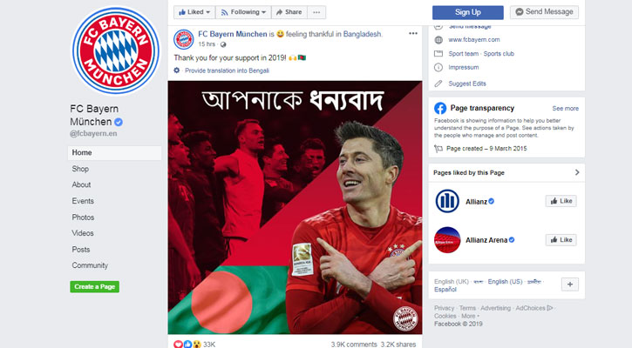Open the Cookies footer link

coord(445,316)
